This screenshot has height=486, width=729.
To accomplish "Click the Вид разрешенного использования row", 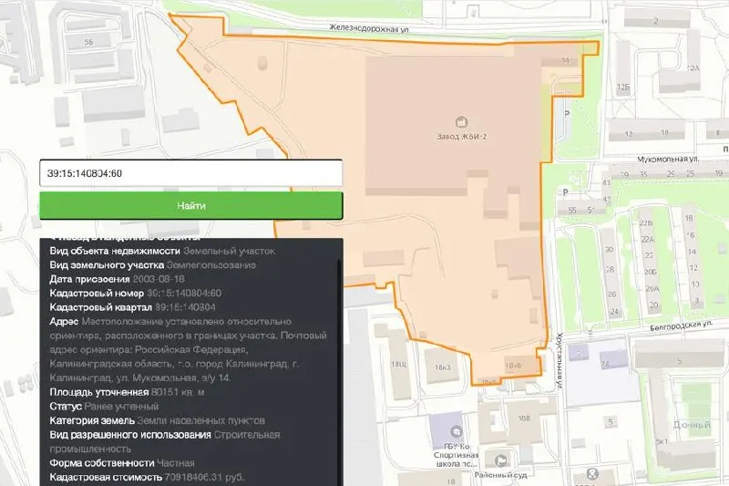I will pos(165,442).
